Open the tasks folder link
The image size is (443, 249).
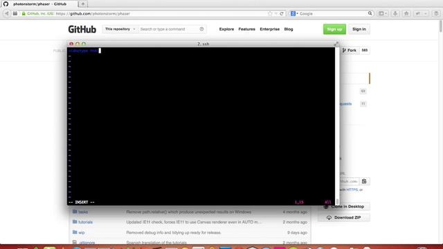83,212
